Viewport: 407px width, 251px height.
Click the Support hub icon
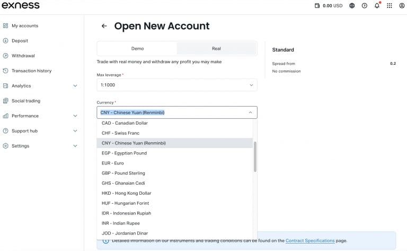click(x=5, y=131)
